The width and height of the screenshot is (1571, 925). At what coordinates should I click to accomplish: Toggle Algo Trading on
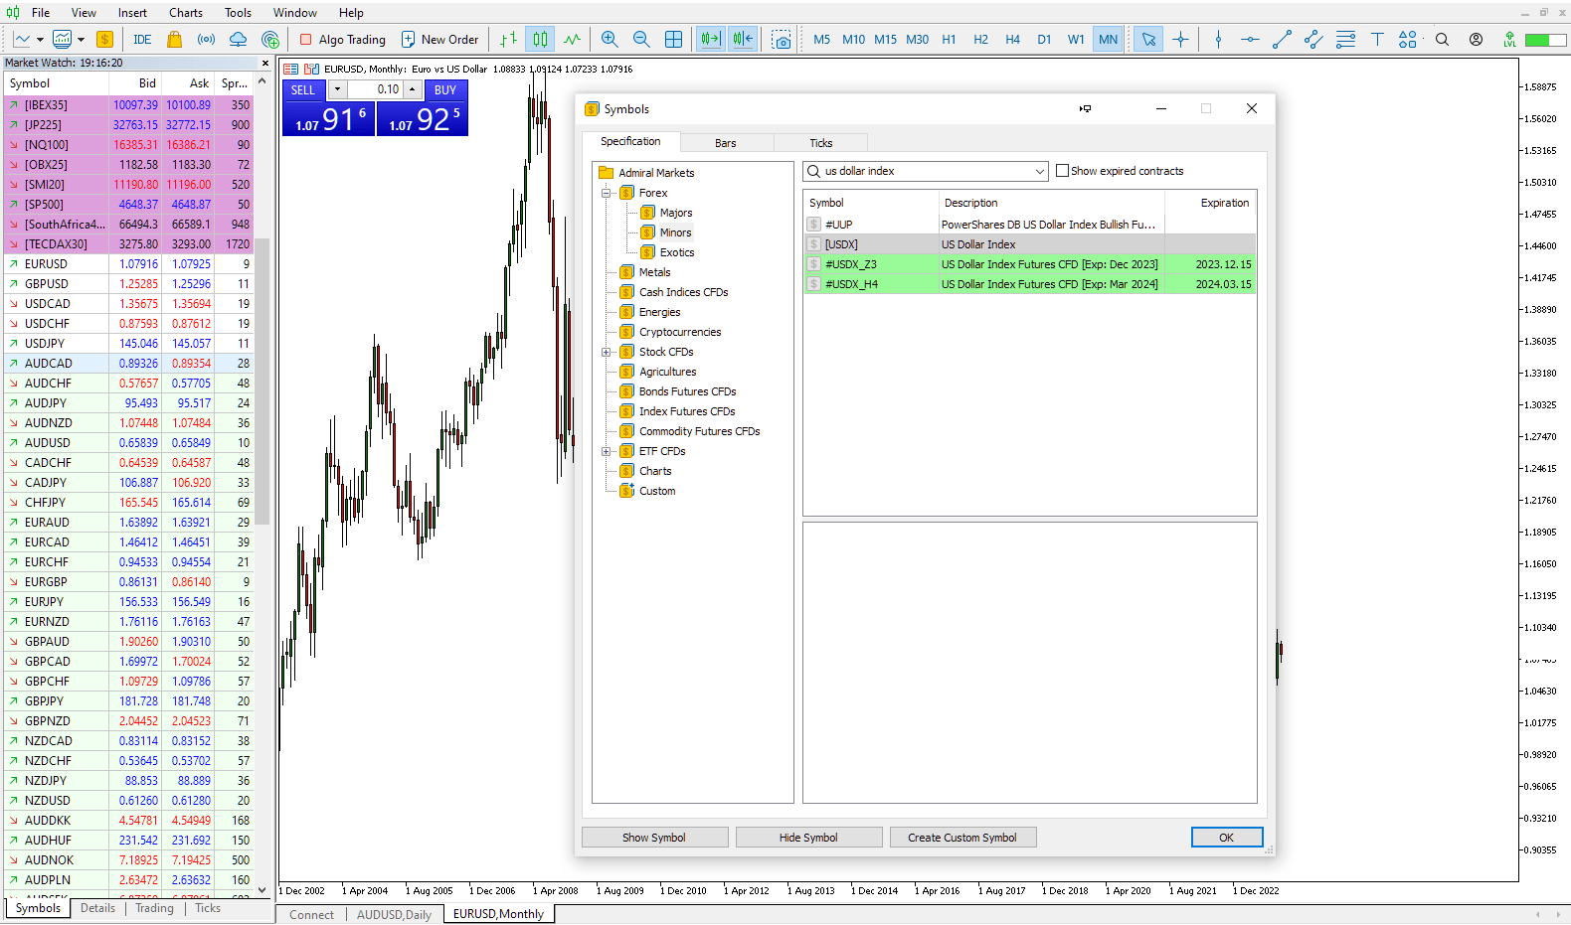(x=343, y=40)
